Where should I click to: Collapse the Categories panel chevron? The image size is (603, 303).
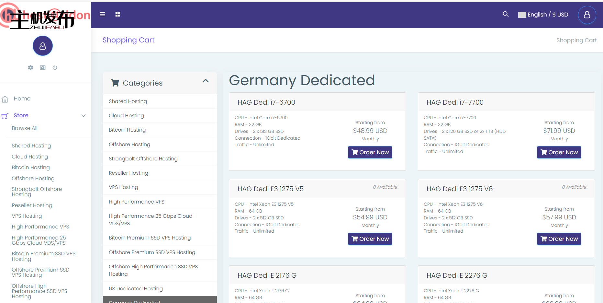206,81
